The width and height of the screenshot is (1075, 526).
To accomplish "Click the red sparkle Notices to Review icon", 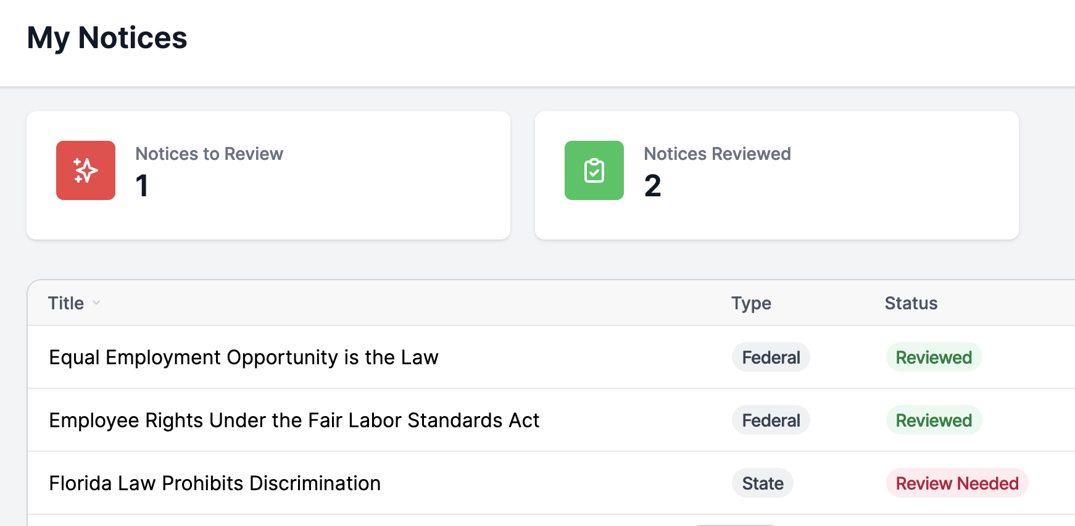I will (x=86, y=170).
